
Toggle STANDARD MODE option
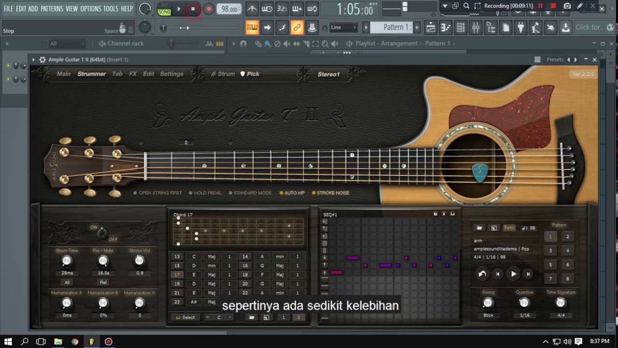250,193
